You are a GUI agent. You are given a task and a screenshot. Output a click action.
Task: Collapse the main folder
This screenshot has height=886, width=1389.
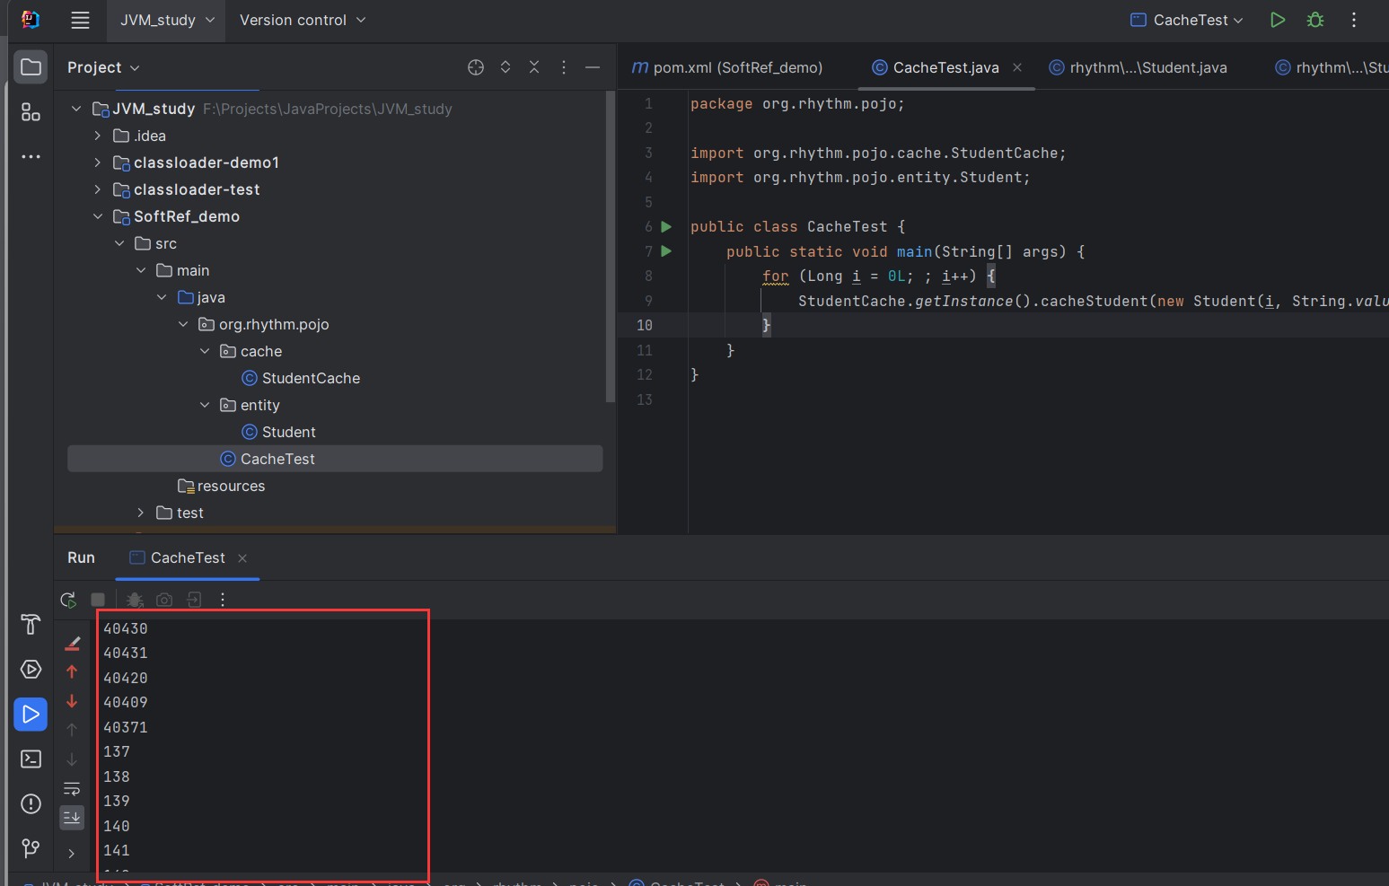coord(141,270)
